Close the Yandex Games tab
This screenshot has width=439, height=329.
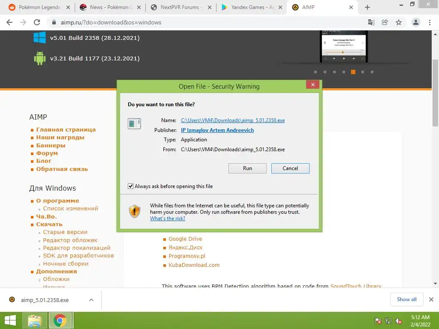click(280, 8)
